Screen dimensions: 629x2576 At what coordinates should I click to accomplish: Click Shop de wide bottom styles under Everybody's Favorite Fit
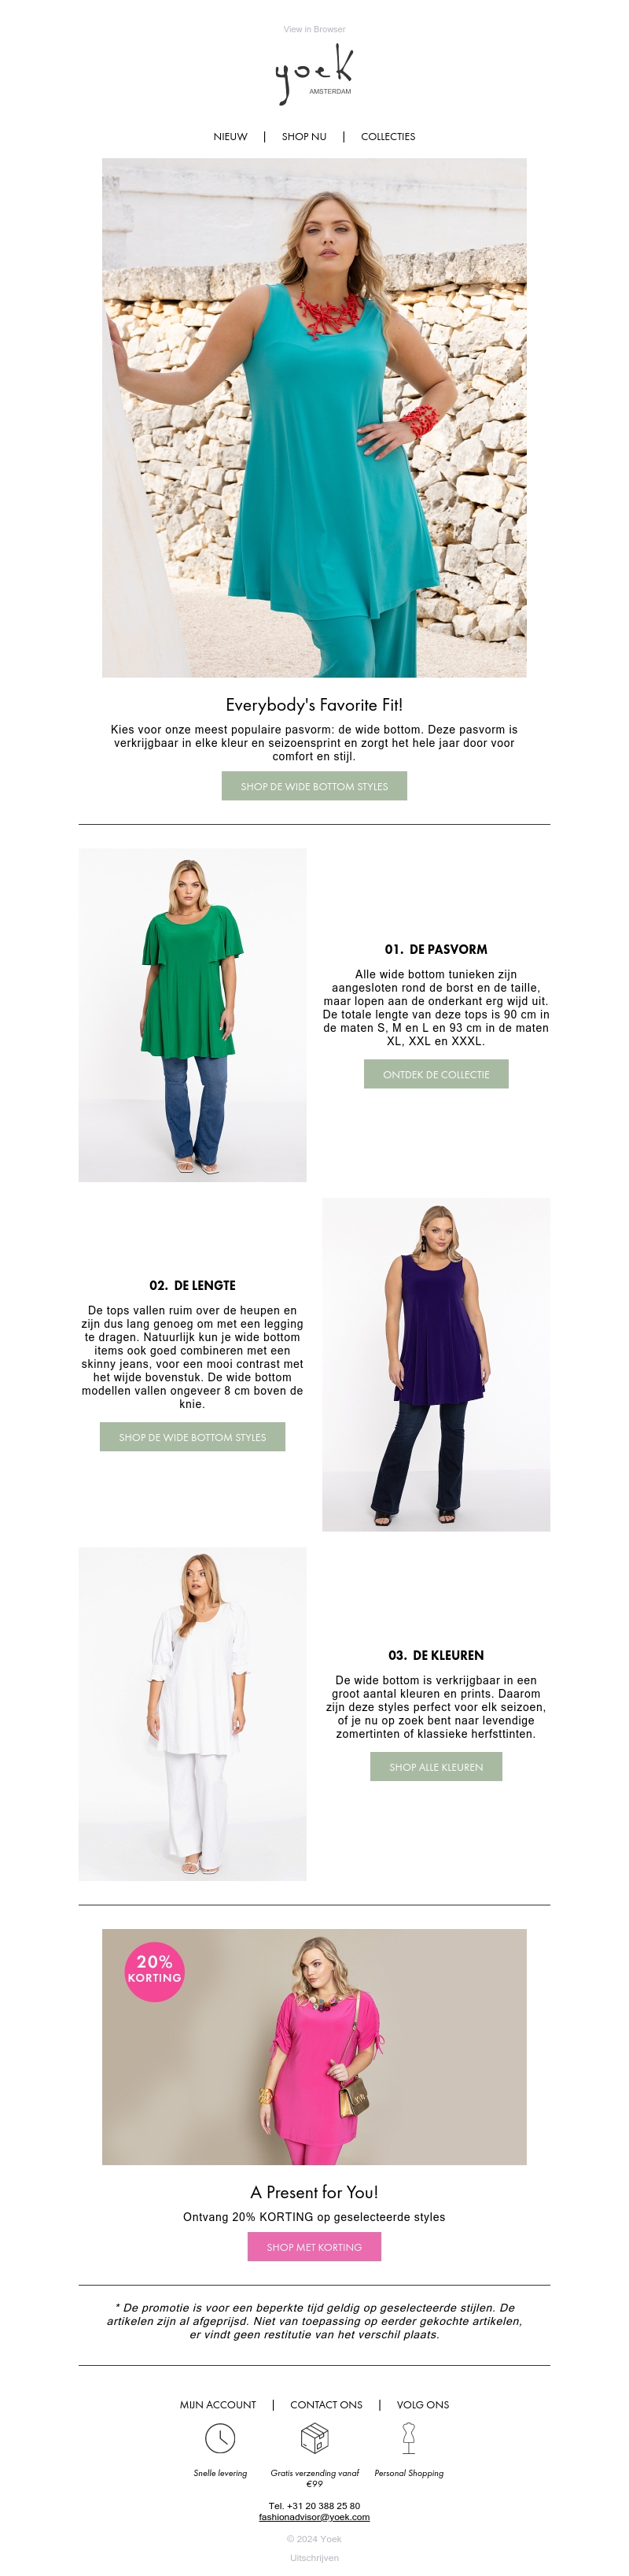pos(314,786)
